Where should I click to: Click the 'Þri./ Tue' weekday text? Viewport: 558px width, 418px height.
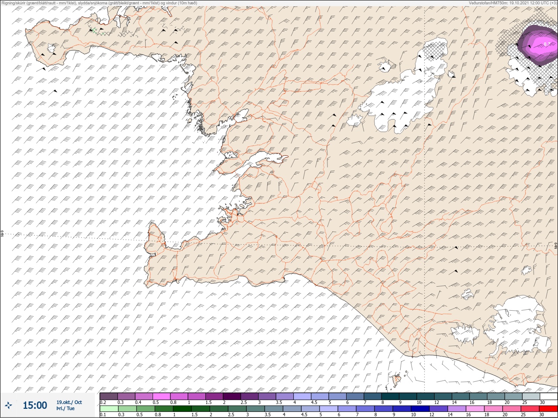[x=65, y=408]
